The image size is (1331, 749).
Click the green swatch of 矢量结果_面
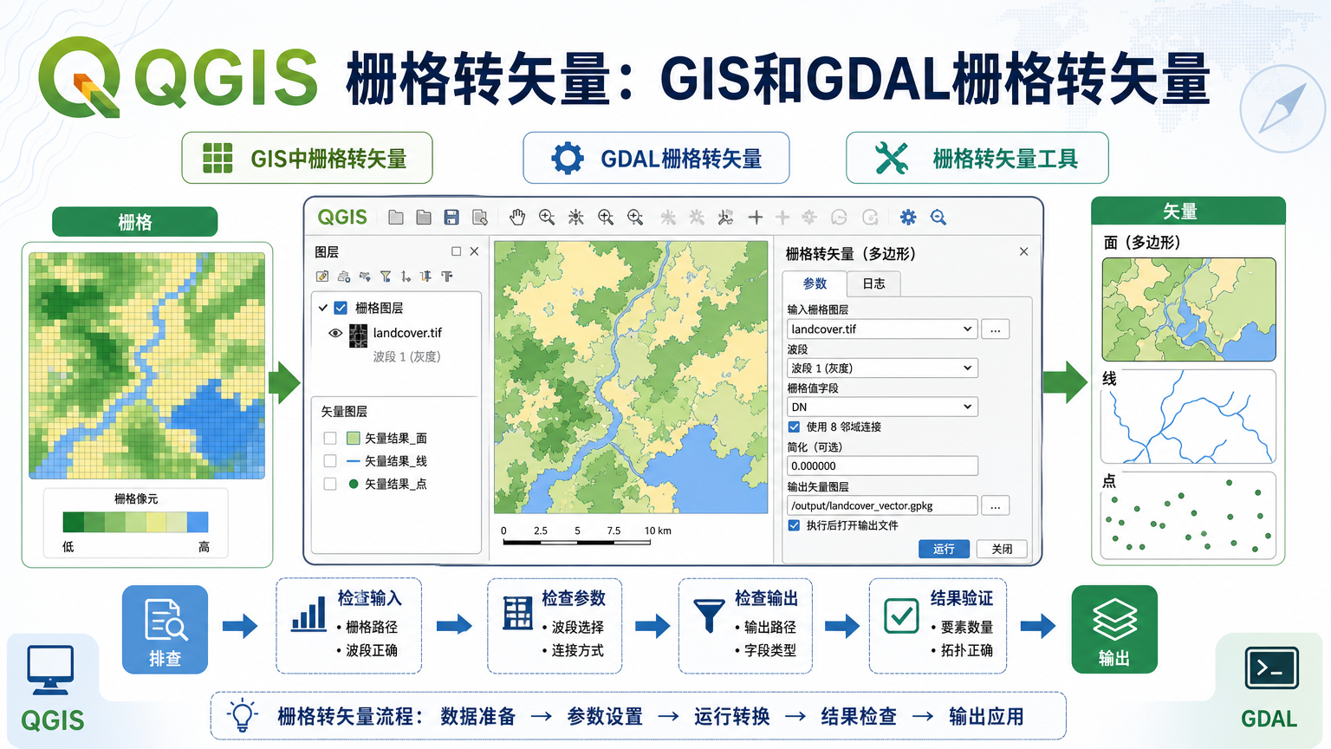coord(353,438)
